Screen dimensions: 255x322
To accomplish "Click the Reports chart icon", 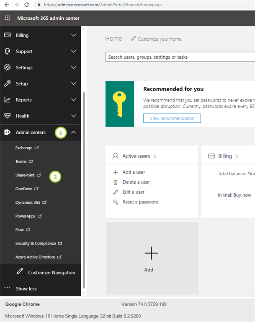I will point(8,100).
